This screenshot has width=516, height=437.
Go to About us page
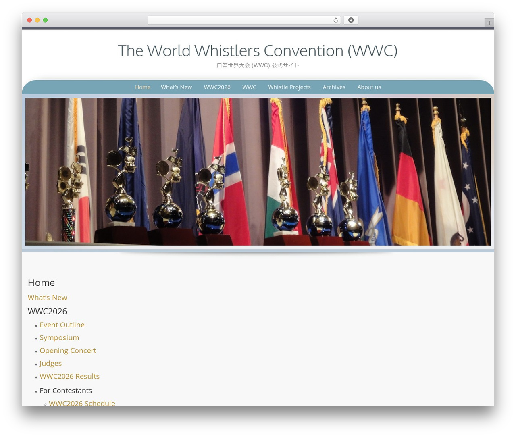point(369,87)
